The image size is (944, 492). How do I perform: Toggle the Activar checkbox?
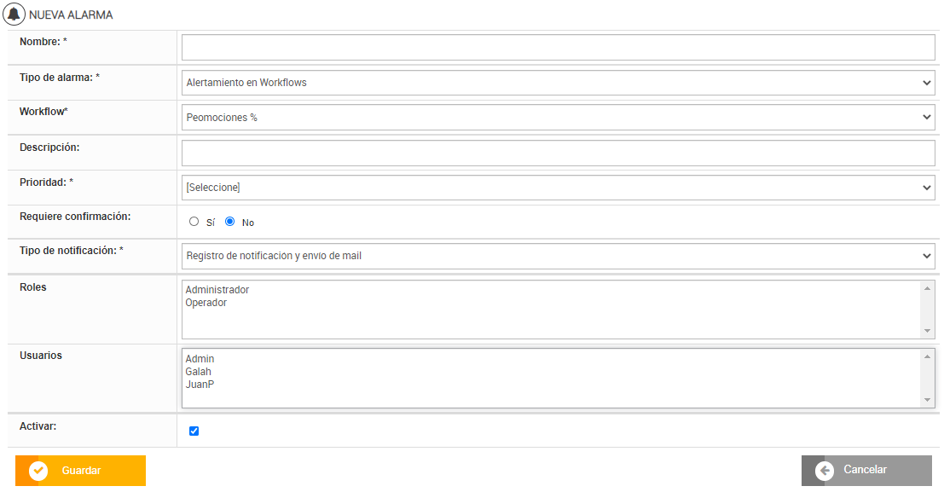pyautogui.click(x=194, y=431)
